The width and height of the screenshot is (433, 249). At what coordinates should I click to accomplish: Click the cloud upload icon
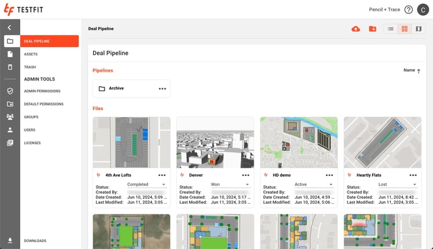tap(356, 29)
